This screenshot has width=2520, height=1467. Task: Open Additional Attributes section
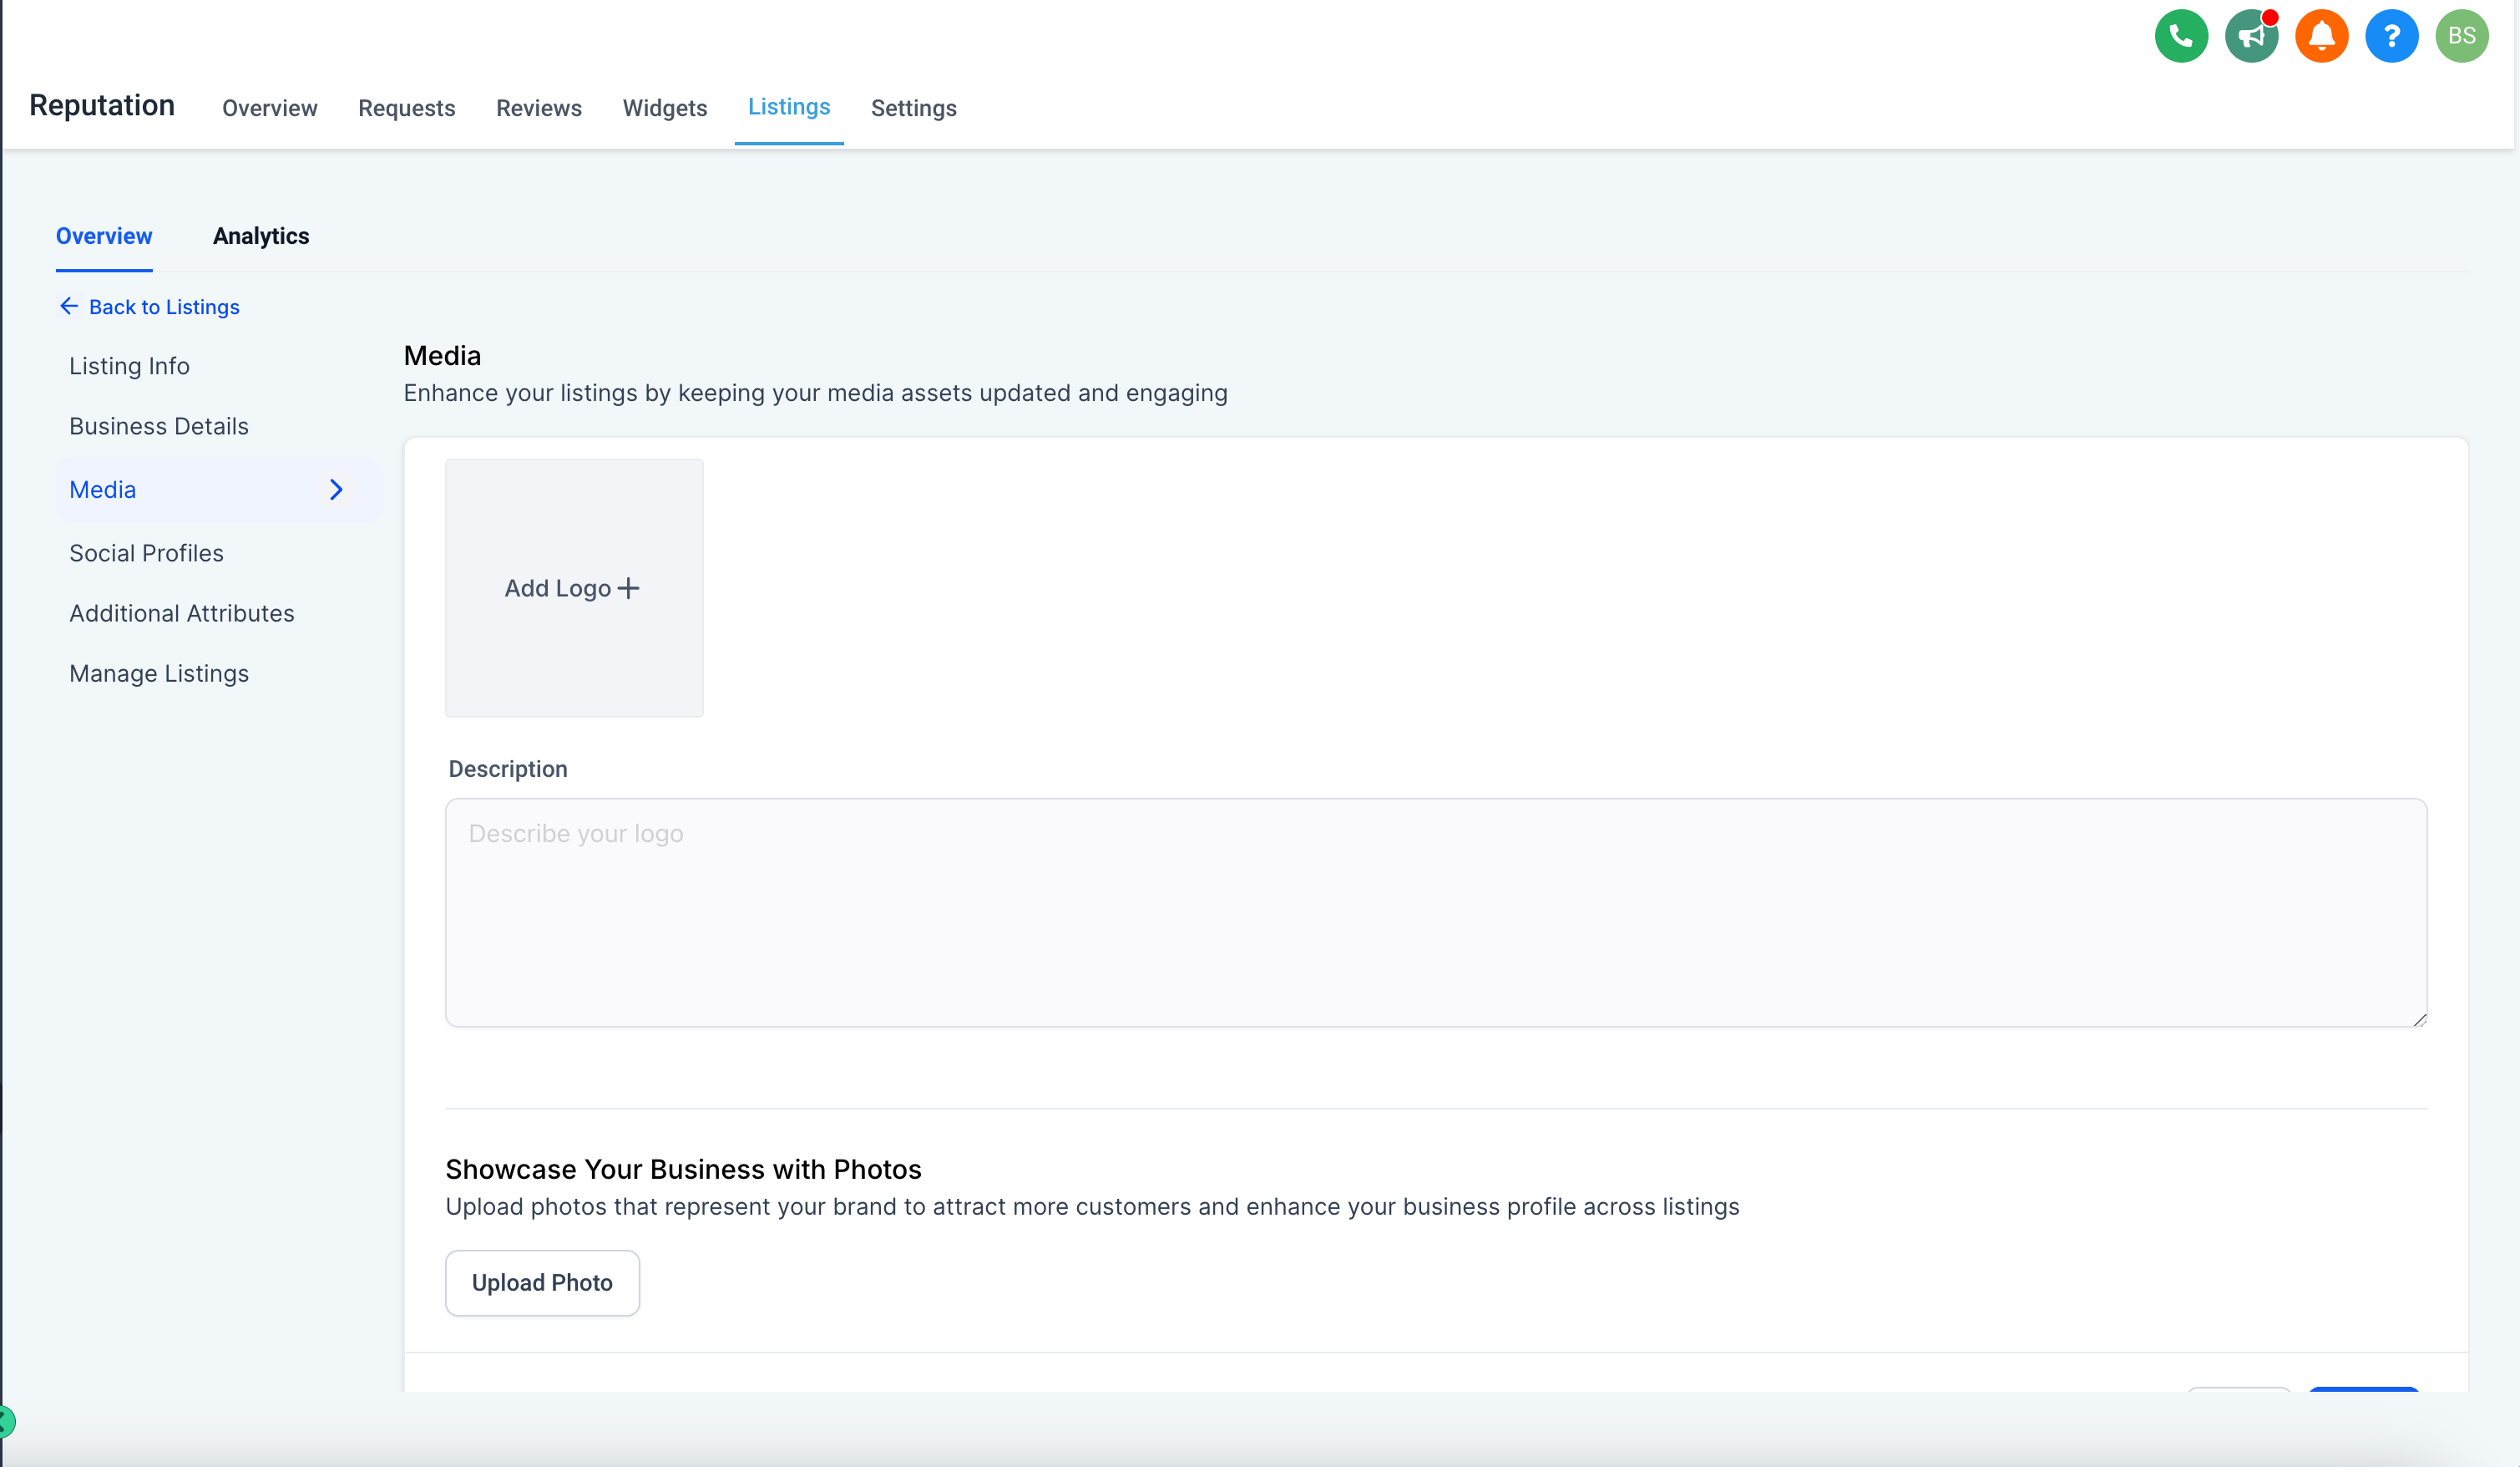(182, 613)
